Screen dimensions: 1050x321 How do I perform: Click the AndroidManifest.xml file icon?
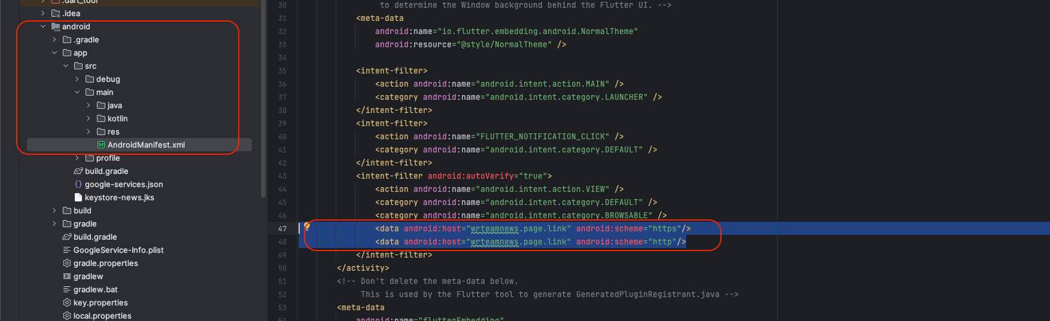[x=101, y=145]
